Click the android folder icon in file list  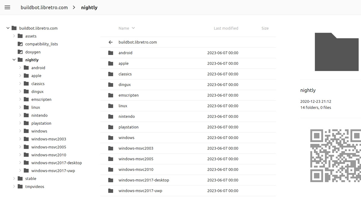coord(111,53)
